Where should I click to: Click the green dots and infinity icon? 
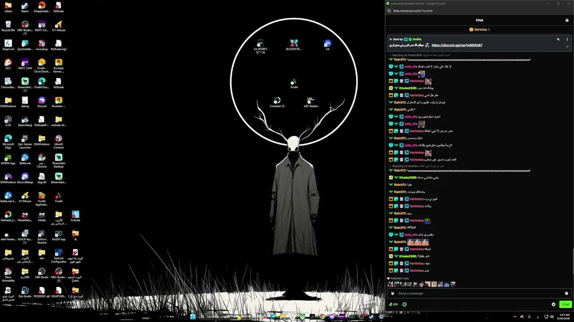(393, 305)
